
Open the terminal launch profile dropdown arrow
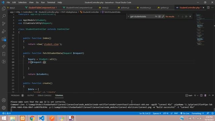click(198, 95)
